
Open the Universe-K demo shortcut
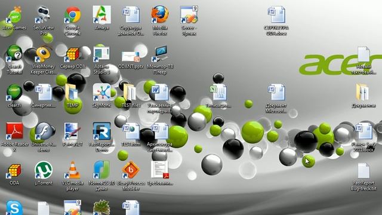tap(44, 131)
